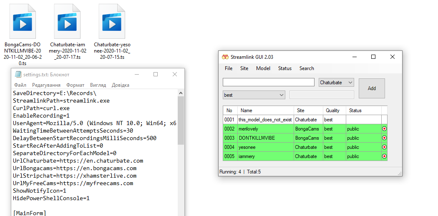Click recording indicator for DONTKILLMVIBE row
Screen dimensions: 438x216
[384, 138]
